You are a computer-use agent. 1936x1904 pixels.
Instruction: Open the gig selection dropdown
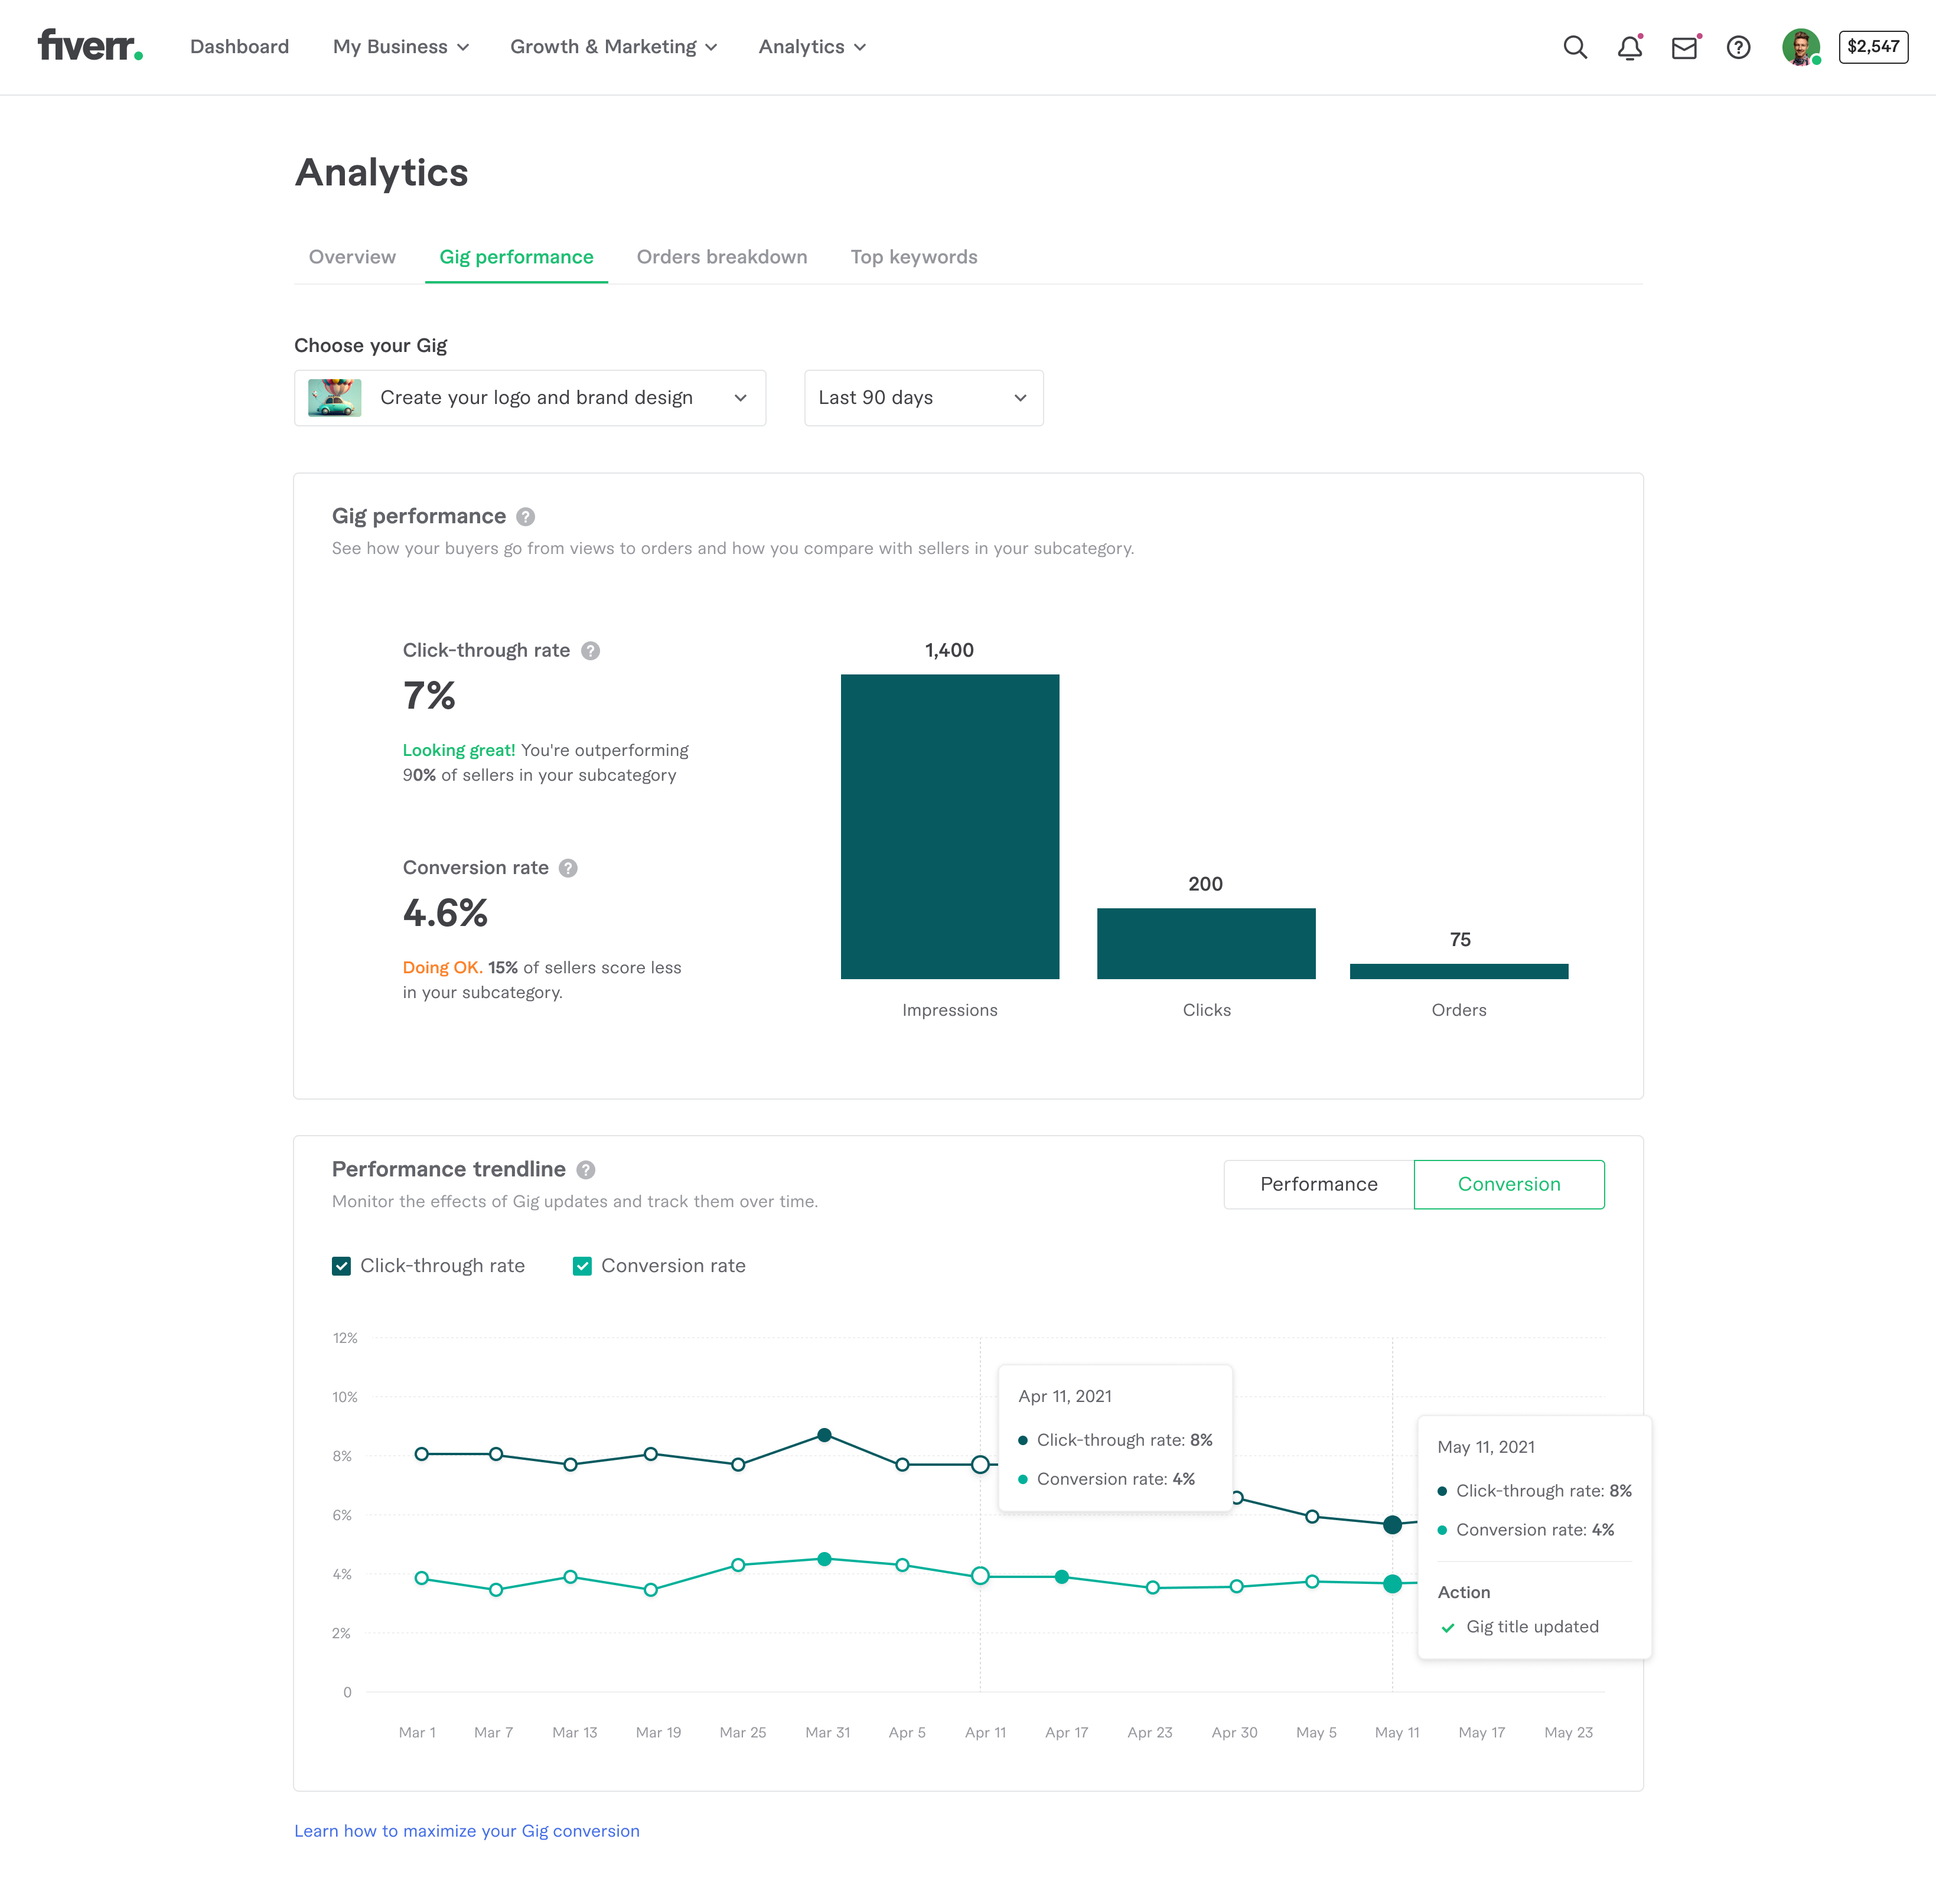point(530,398)
